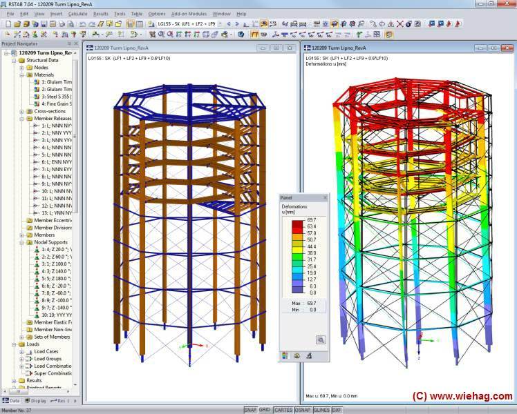Expand the Load Cases node
This screenshot has width=517, height=414.
point(21,351)
